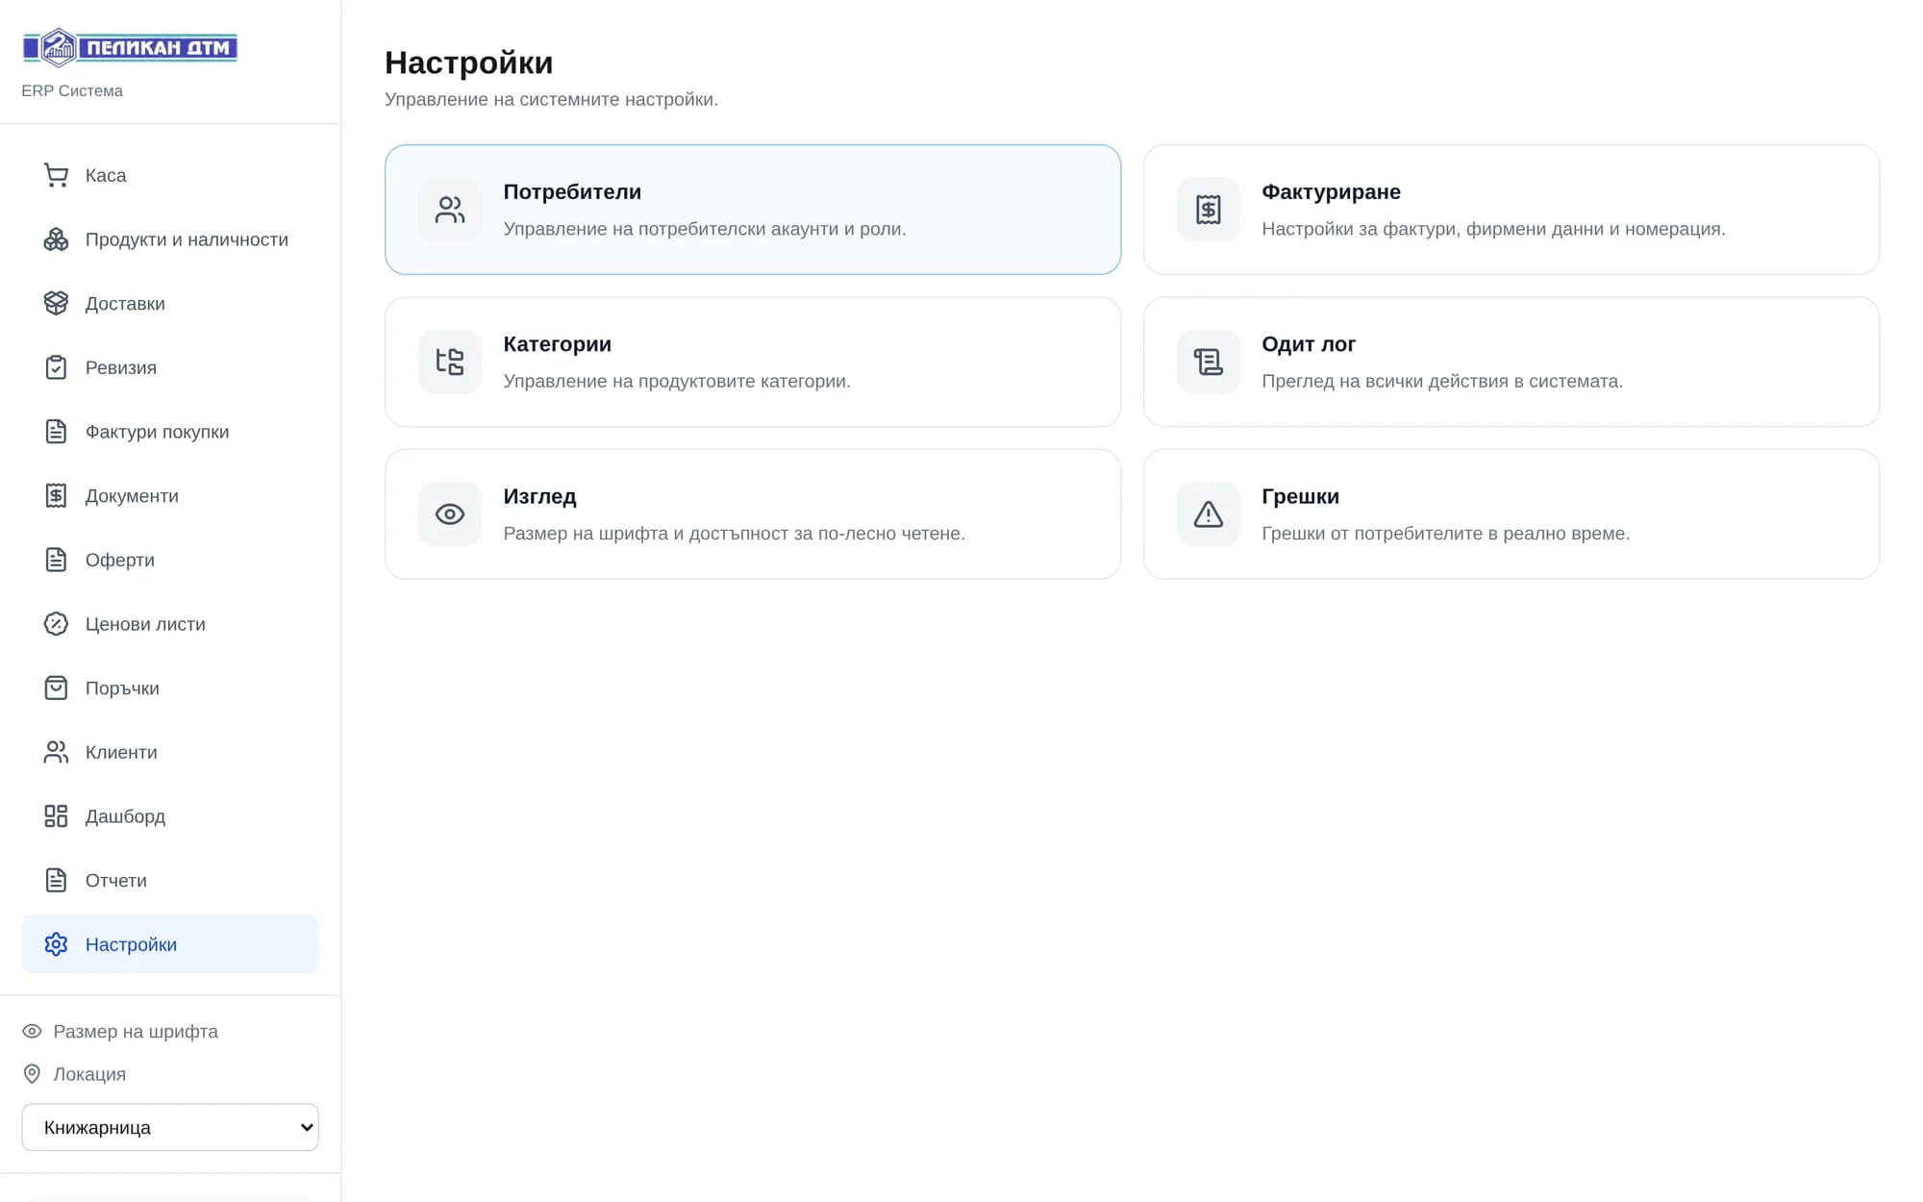Viewport: 1923px width, 1202px height.
Task: Click the Отчети file icon
Action: [x=56, y=880]
